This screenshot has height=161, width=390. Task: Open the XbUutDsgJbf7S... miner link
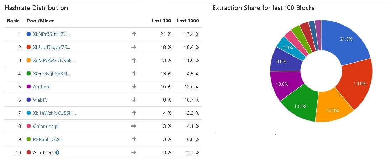pyautogui.click(x=52, y=47)
